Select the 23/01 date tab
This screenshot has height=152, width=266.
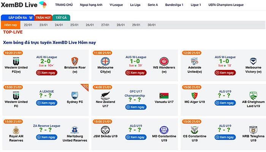click(x=43, y=25)
